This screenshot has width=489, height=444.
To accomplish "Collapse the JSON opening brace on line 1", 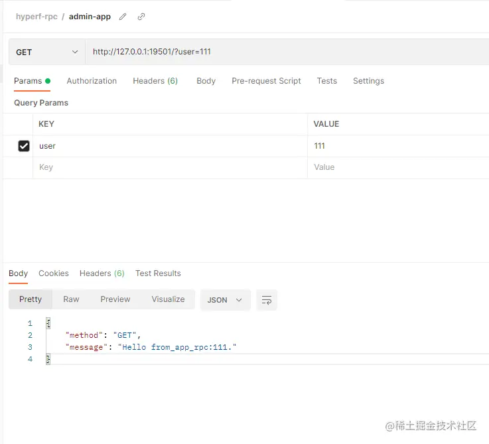I will [x=48, y=323].
